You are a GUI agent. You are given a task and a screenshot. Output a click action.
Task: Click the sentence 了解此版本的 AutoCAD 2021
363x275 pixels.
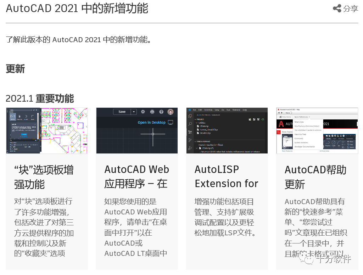(x=79, y=40)
